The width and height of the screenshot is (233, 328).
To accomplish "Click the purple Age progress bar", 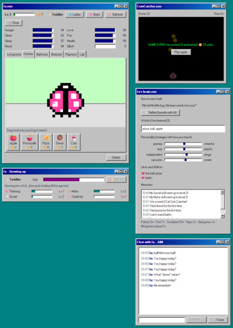I will (x=73, y=180).
